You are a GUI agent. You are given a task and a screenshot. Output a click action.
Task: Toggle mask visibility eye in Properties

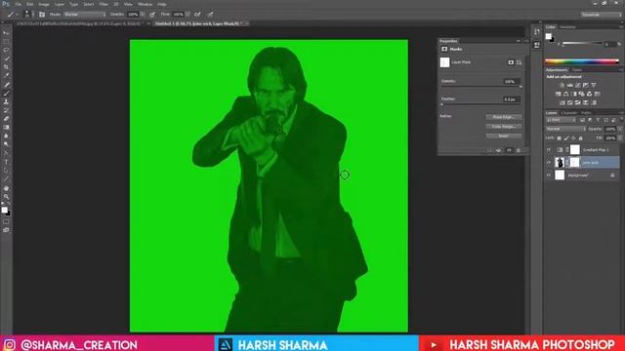(x=509, y=150)
